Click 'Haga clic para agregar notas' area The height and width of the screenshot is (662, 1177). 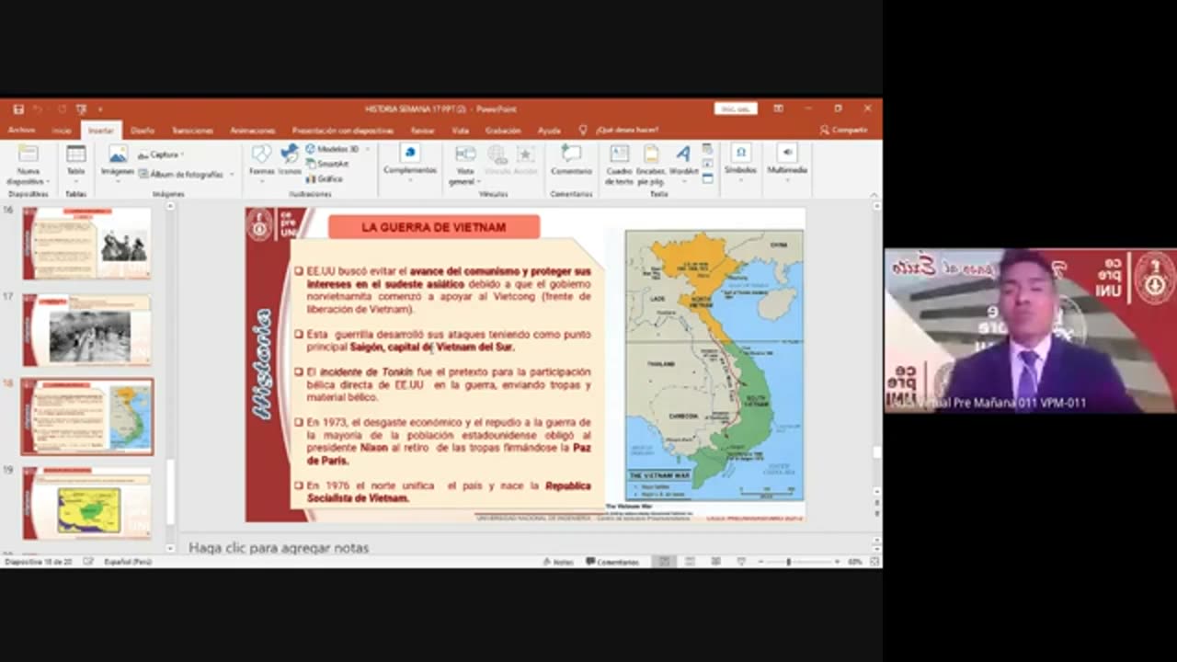point(279,547)
